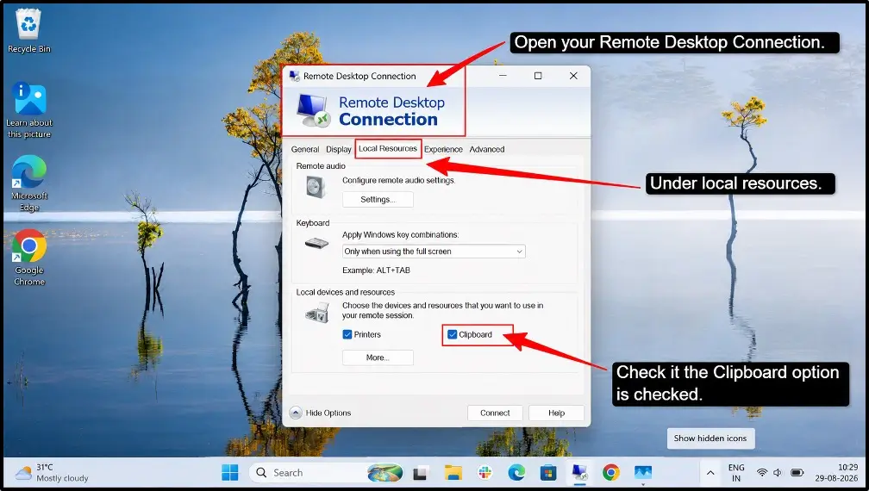Open the Photos app from the taskbar
This screenshot has height=491, width=869.
643,473
